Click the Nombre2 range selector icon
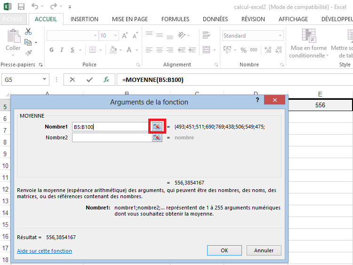Viewport: 353px width, 265px height. coord(157,137)
